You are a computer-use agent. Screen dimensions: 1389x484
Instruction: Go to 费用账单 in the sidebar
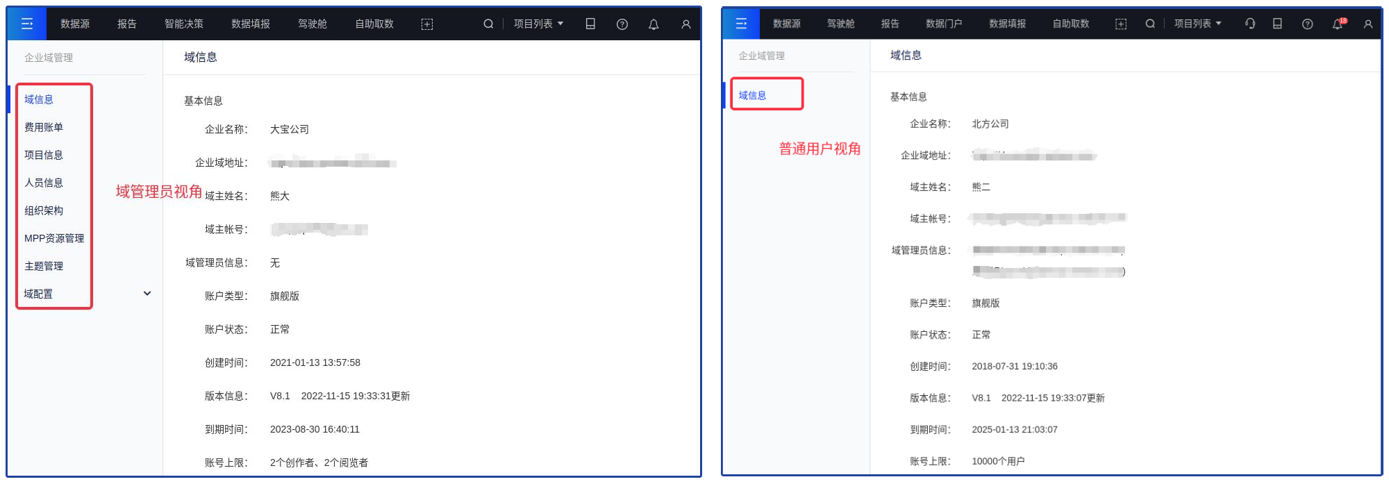click(44, 127)
